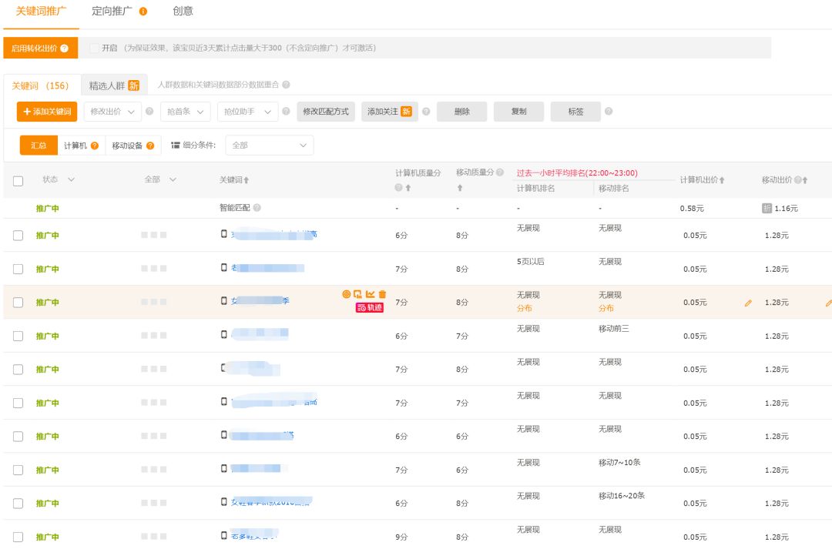This screenshot has height=549, width=832.
Task: Expand the 修改出价 dropdown
Action: (112, 111)
